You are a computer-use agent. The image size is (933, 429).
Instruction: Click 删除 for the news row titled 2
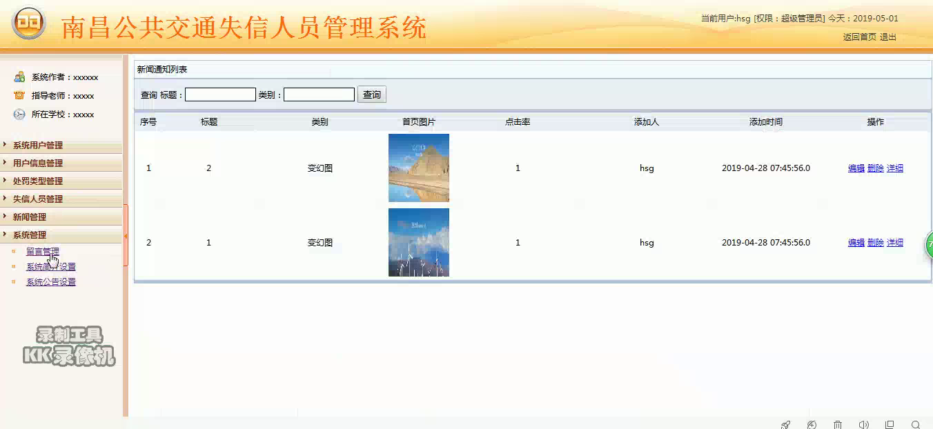pyautogui.click(x=876, y=168)
